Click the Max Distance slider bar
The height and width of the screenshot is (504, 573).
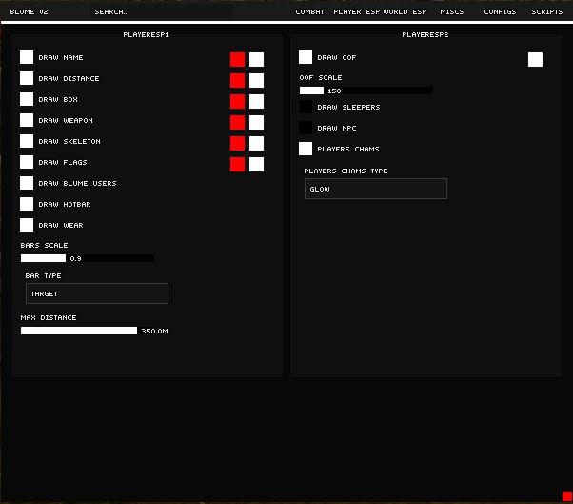point(79,331)
